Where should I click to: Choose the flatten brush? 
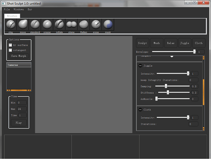[83, 25]
